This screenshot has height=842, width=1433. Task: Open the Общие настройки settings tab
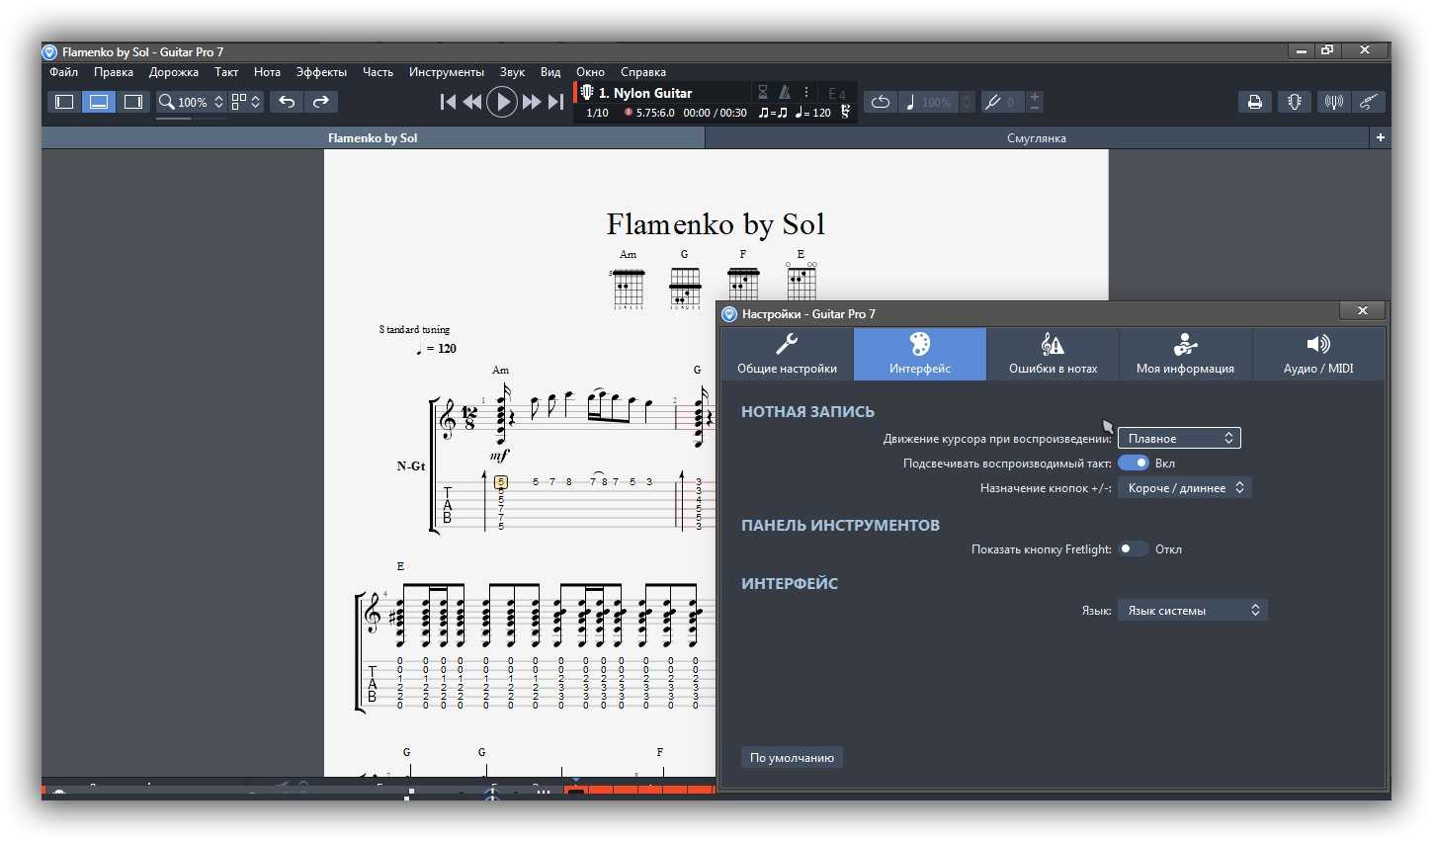[787, 354]
